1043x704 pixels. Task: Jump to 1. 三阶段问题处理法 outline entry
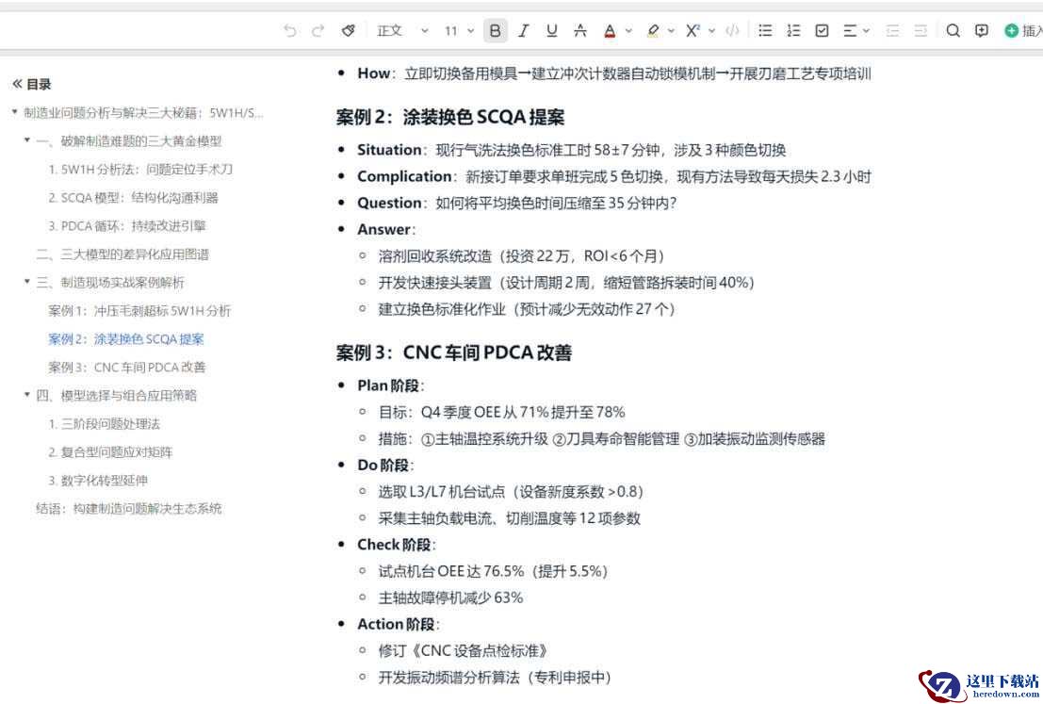click(105, 424)
